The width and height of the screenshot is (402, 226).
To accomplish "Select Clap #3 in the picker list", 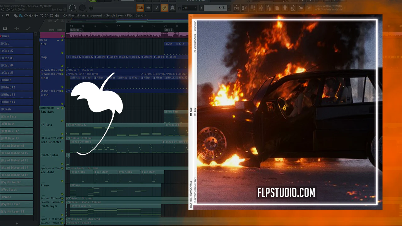I will pos(17,58).
